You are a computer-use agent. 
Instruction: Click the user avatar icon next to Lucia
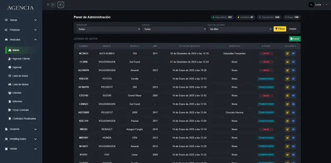click(311, 5)
